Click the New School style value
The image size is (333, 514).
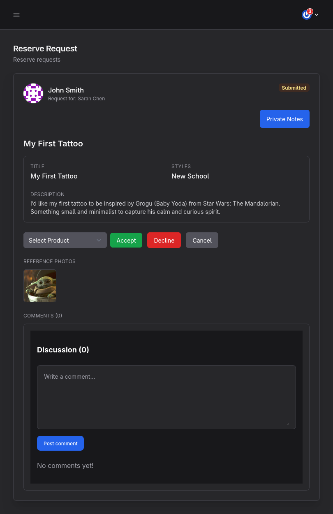click(x=190, y=176)
